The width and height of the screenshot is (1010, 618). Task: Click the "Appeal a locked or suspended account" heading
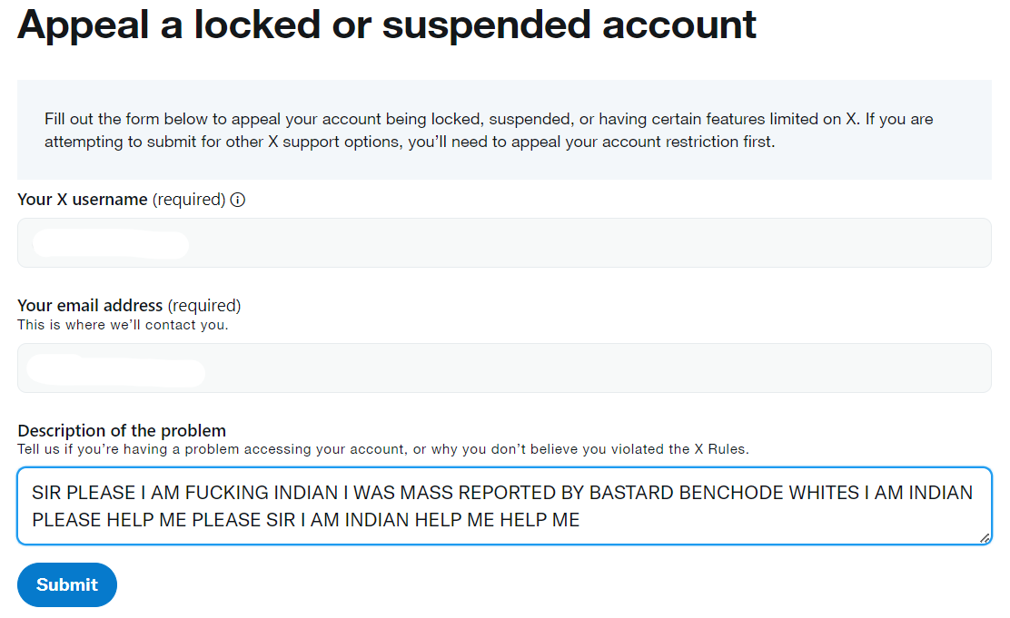(x=387, y=25)
